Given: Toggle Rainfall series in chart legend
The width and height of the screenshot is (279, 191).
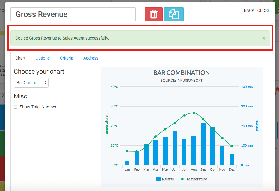Looking at the screenshot, I should click(x=165, y=179).
